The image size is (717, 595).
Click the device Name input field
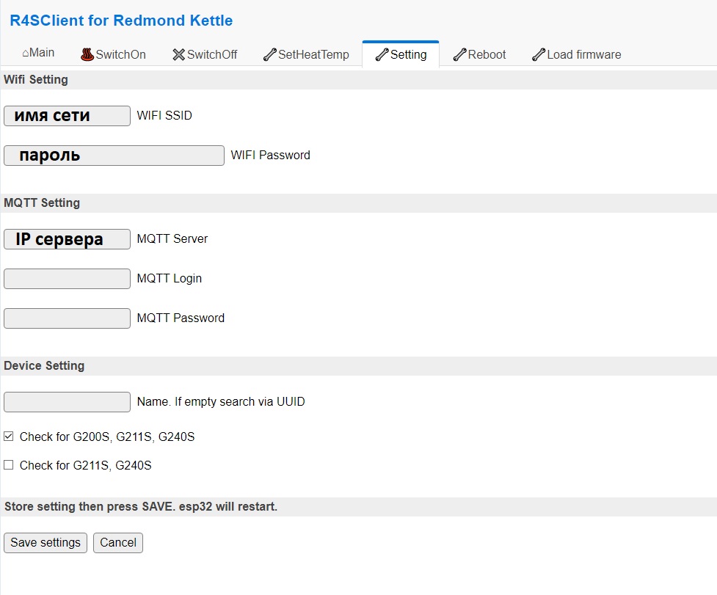tap(67, 402)
